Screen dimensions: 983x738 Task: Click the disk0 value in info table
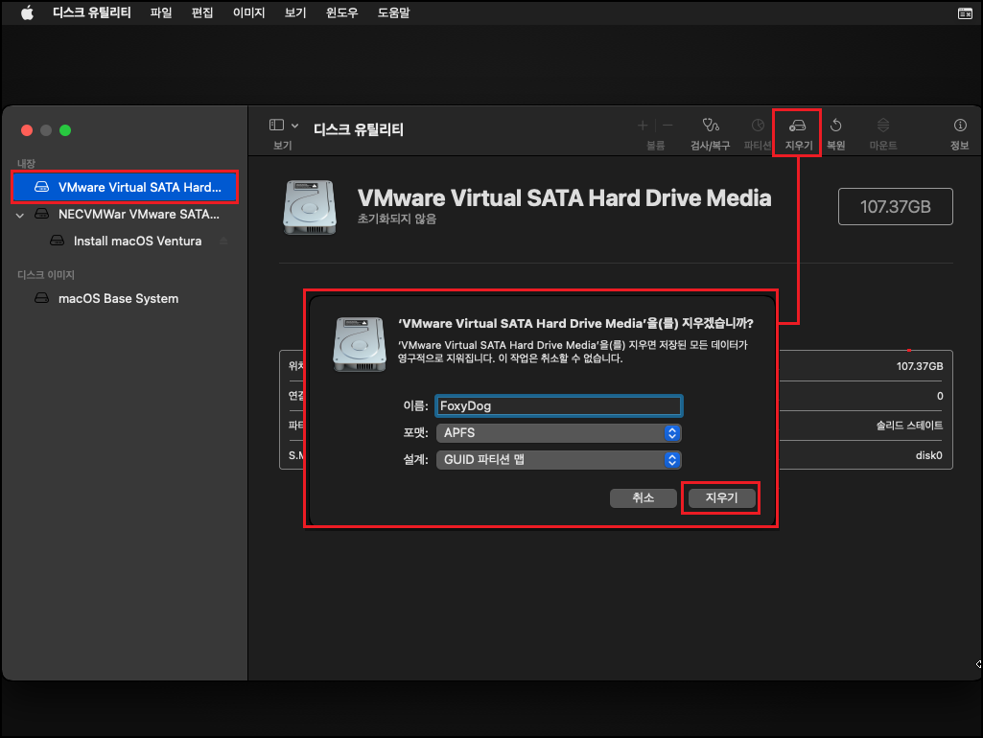pyautogui.click(x=928, y=455)
